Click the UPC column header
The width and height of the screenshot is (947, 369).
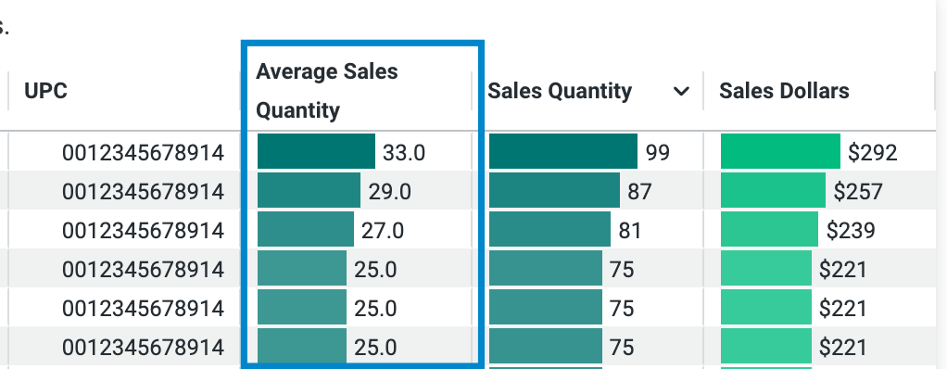click(46, 91)
